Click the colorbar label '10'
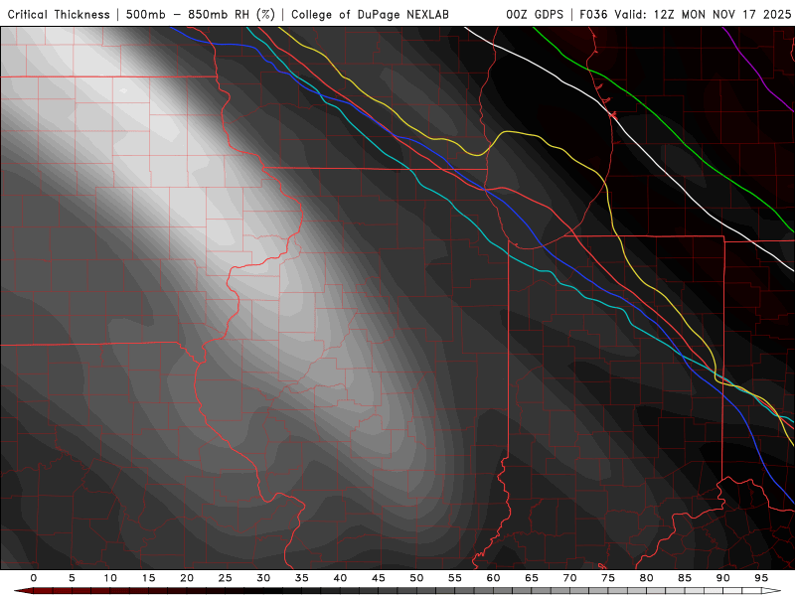Image resolution: width=795 pixels, height=596 pixels. pos(110,578)
